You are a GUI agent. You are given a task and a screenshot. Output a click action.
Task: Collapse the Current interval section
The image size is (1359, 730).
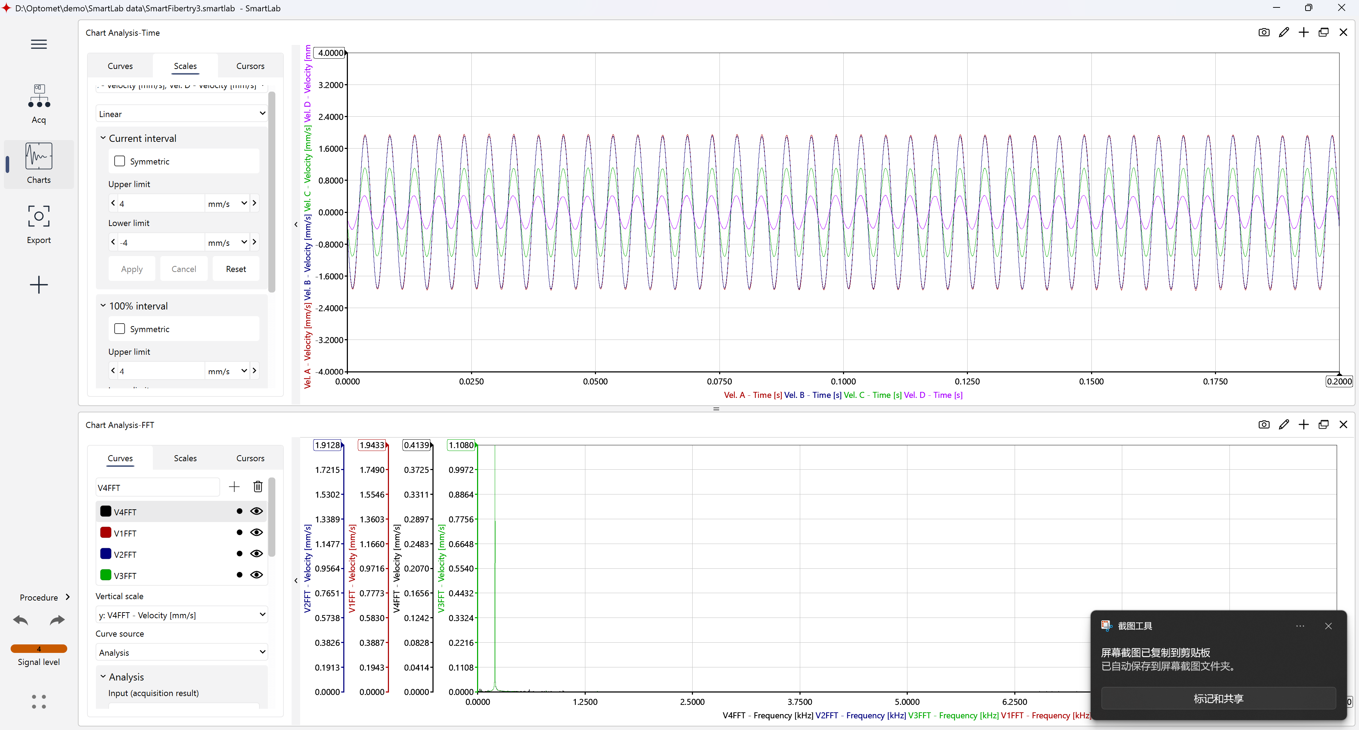coord(103,138)
